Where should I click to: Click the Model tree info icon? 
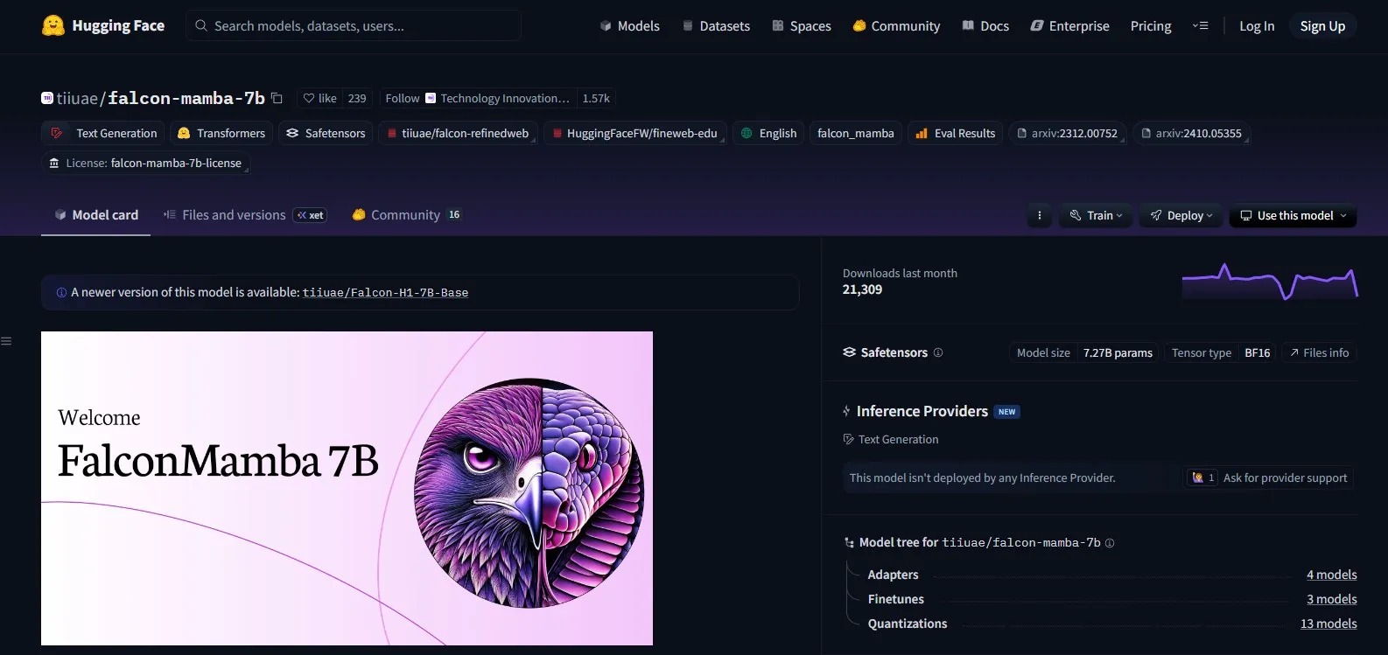click(1110, 543)
